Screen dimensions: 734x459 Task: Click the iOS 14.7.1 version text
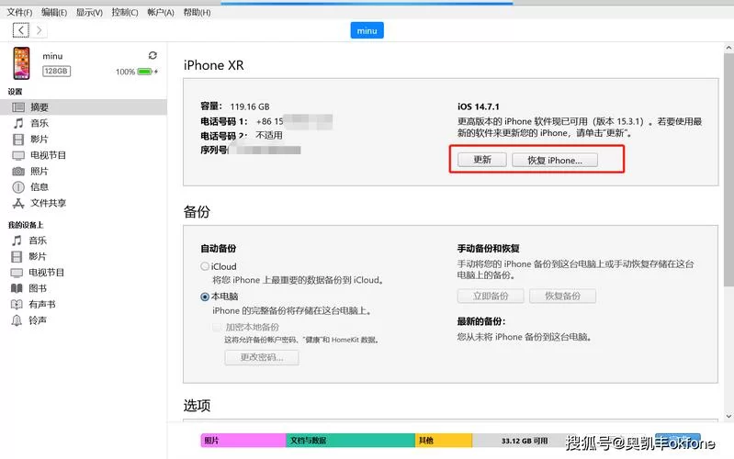point(479,106)
